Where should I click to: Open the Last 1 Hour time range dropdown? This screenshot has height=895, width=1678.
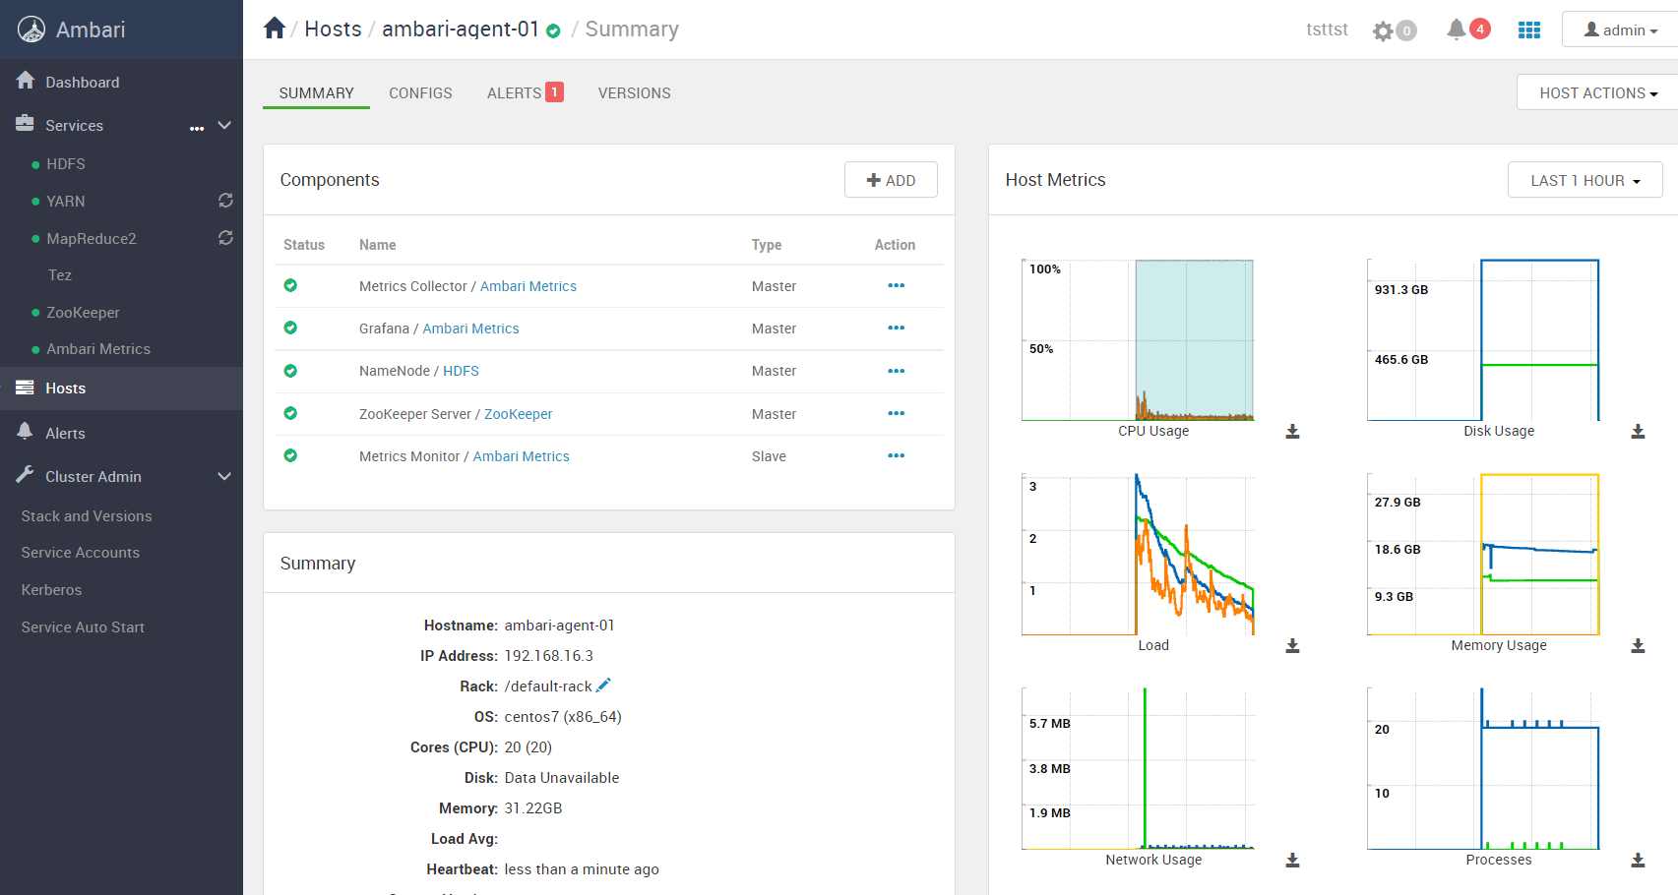pyautogui.click(x=1585, y=180)
